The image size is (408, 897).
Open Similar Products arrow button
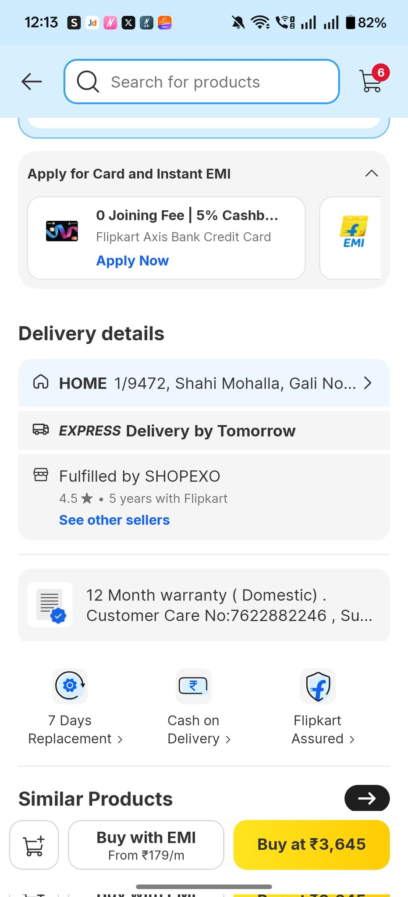click(367, 798)
